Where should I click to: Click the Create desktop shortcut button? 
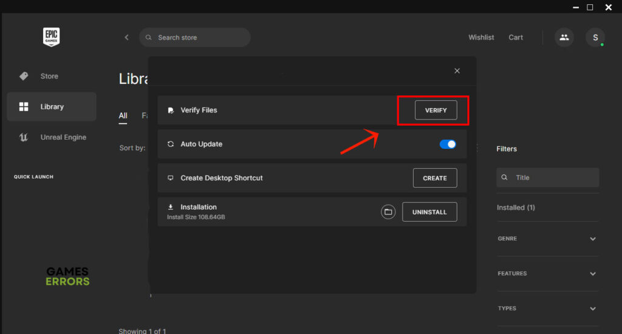[x=435, y=178]
